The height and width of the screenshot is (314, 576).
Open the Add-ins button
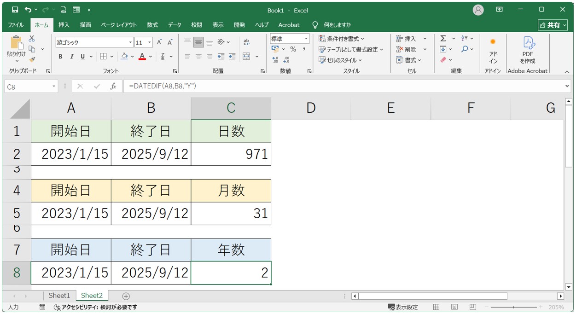coord(493,51)
